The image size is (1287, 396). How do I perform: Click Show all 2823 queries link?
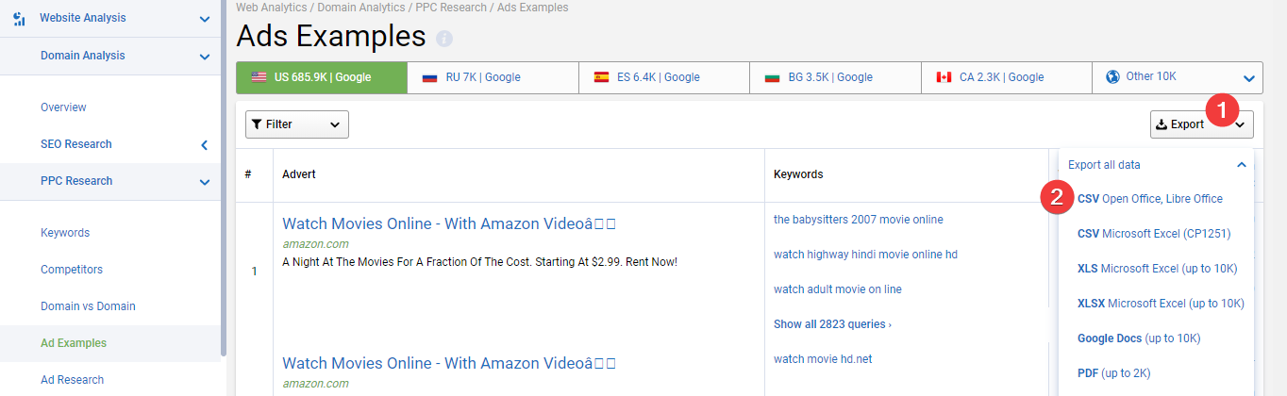(x=832, y=324)
